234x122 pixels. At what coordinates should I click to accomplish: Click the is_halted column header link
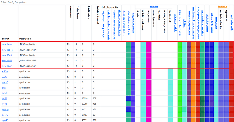point(184,23)
